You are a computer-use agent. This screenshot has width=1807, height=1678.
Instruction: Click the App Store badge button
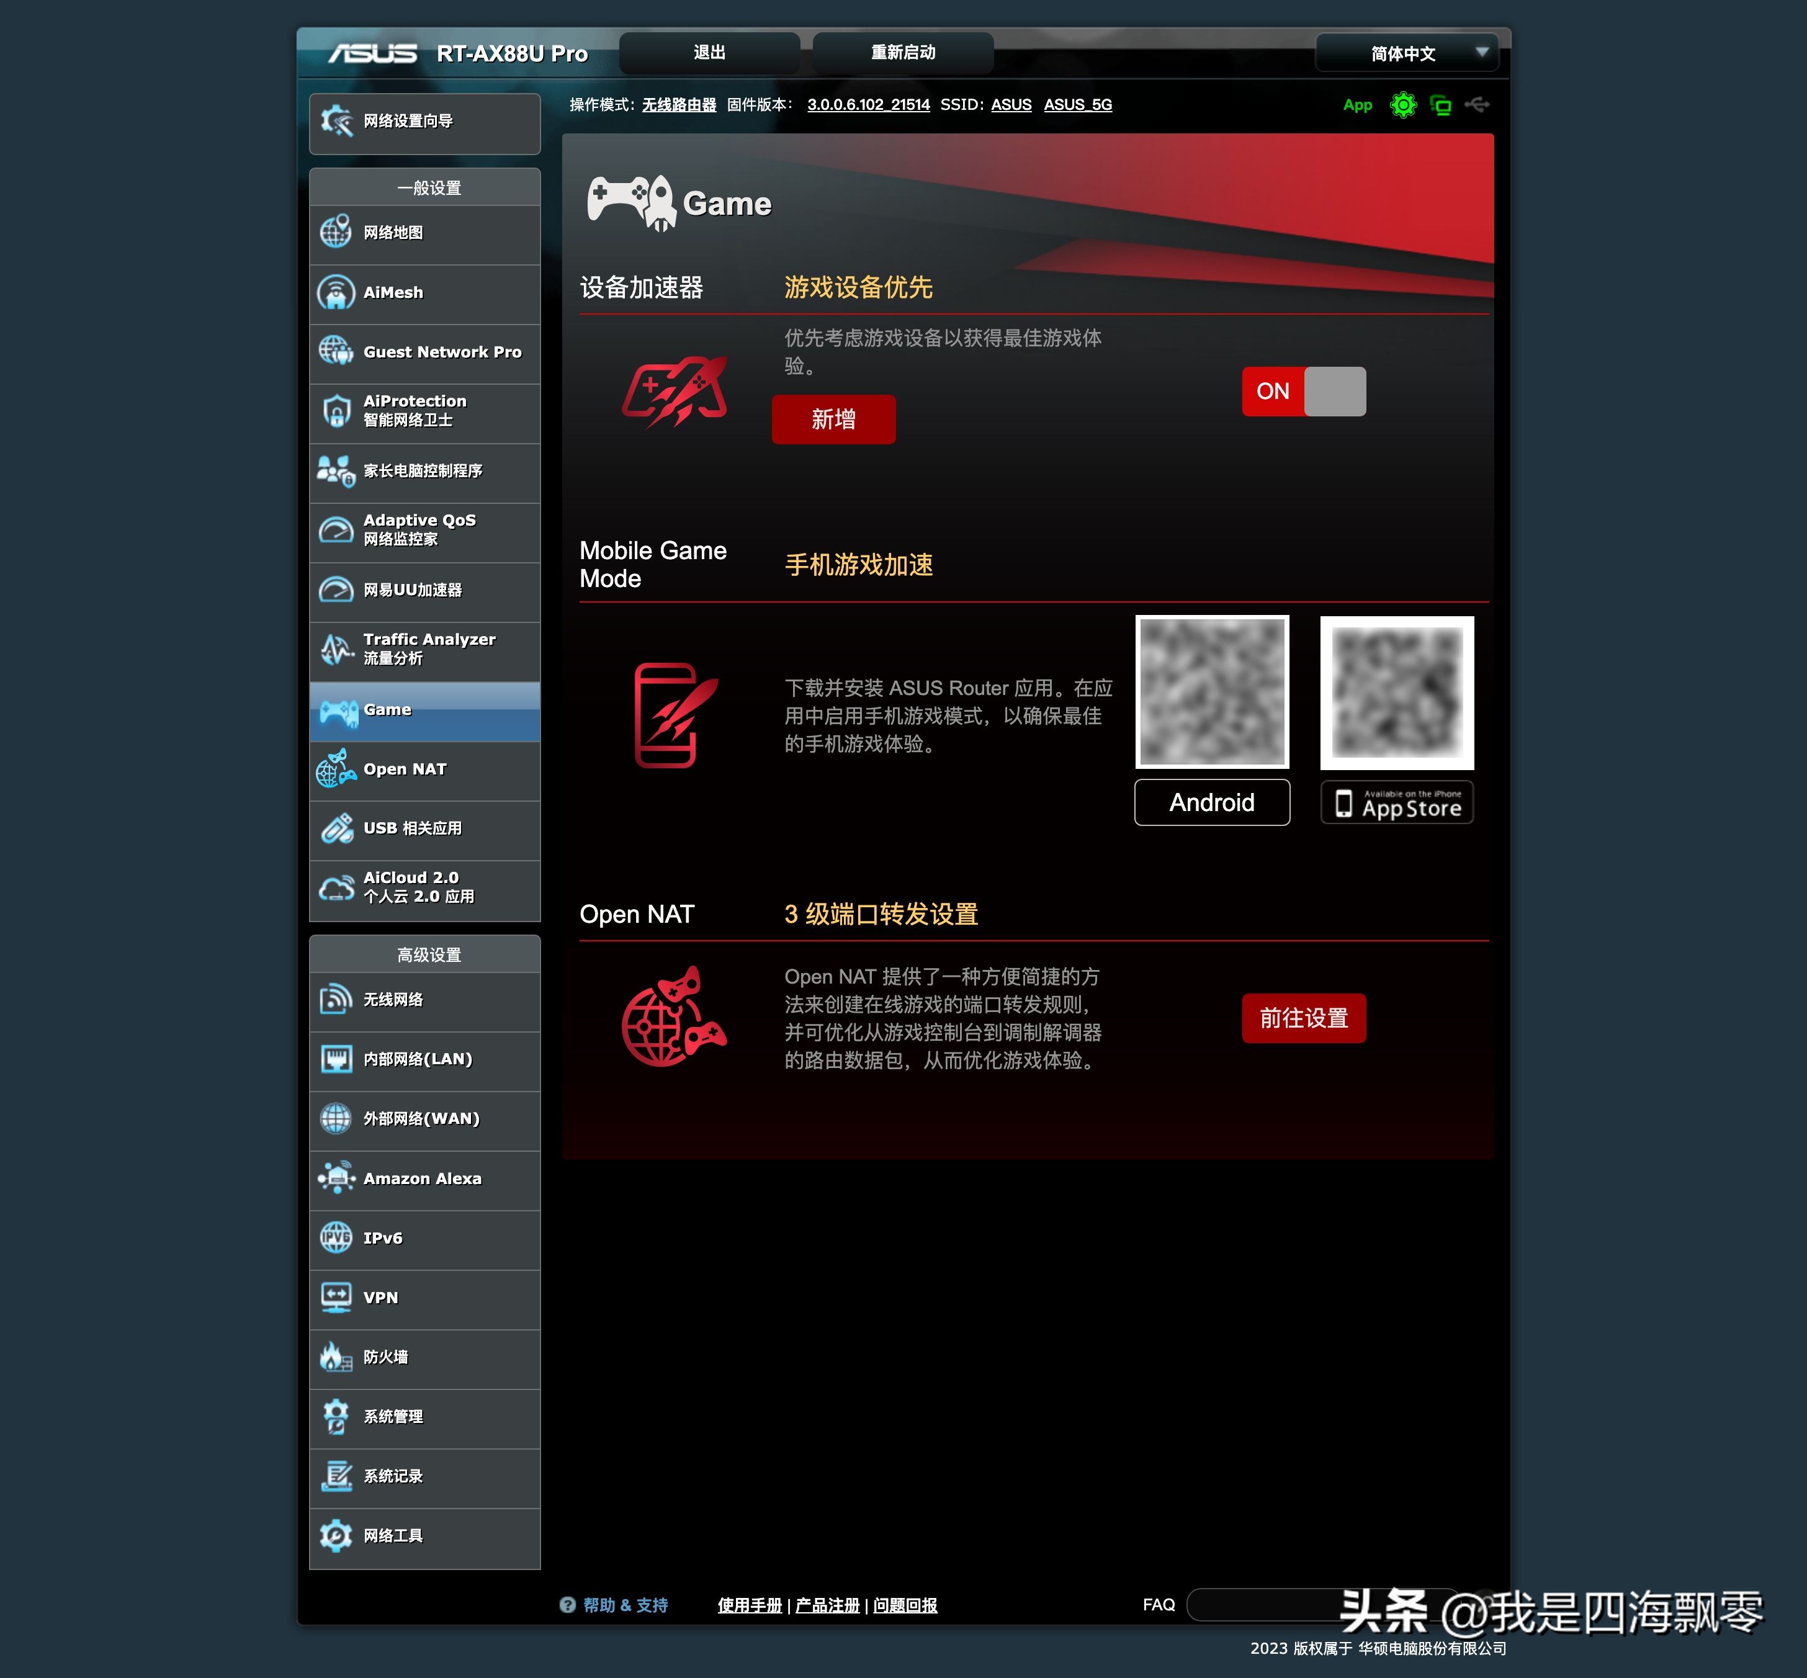coord(1397,802)
